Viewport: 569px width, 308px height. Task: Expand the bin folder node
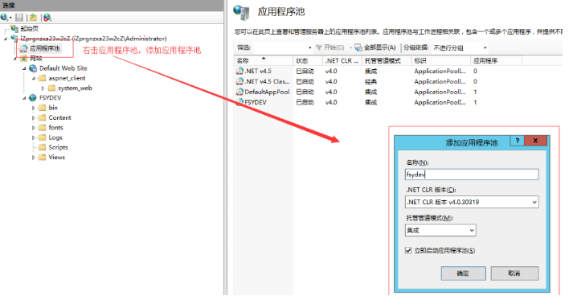(34, 108)
